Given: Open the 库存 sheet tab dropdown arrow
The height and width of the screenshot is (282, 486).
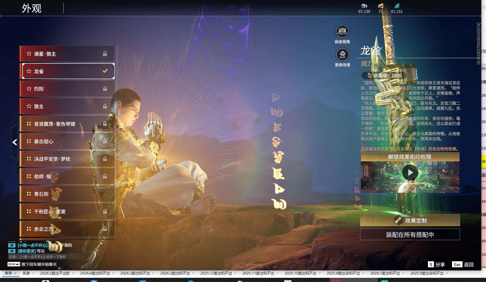Looking at the screenshot, I should (15, 273).
